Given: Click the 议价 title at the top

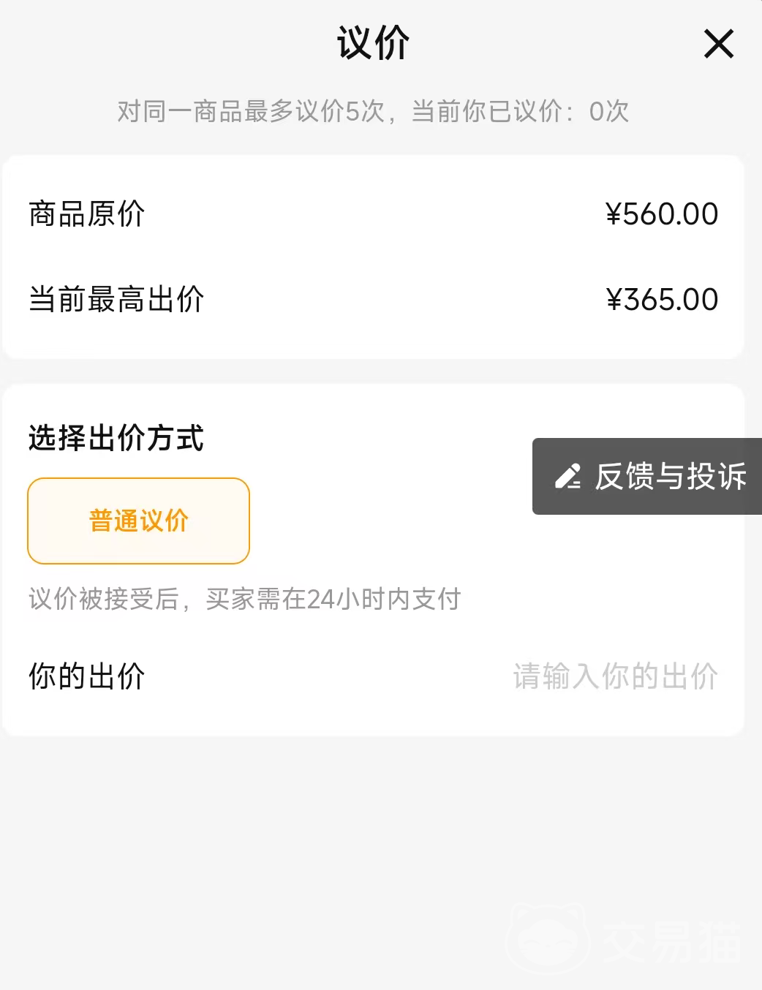Looking at the screenshot, I should [373, 42].
